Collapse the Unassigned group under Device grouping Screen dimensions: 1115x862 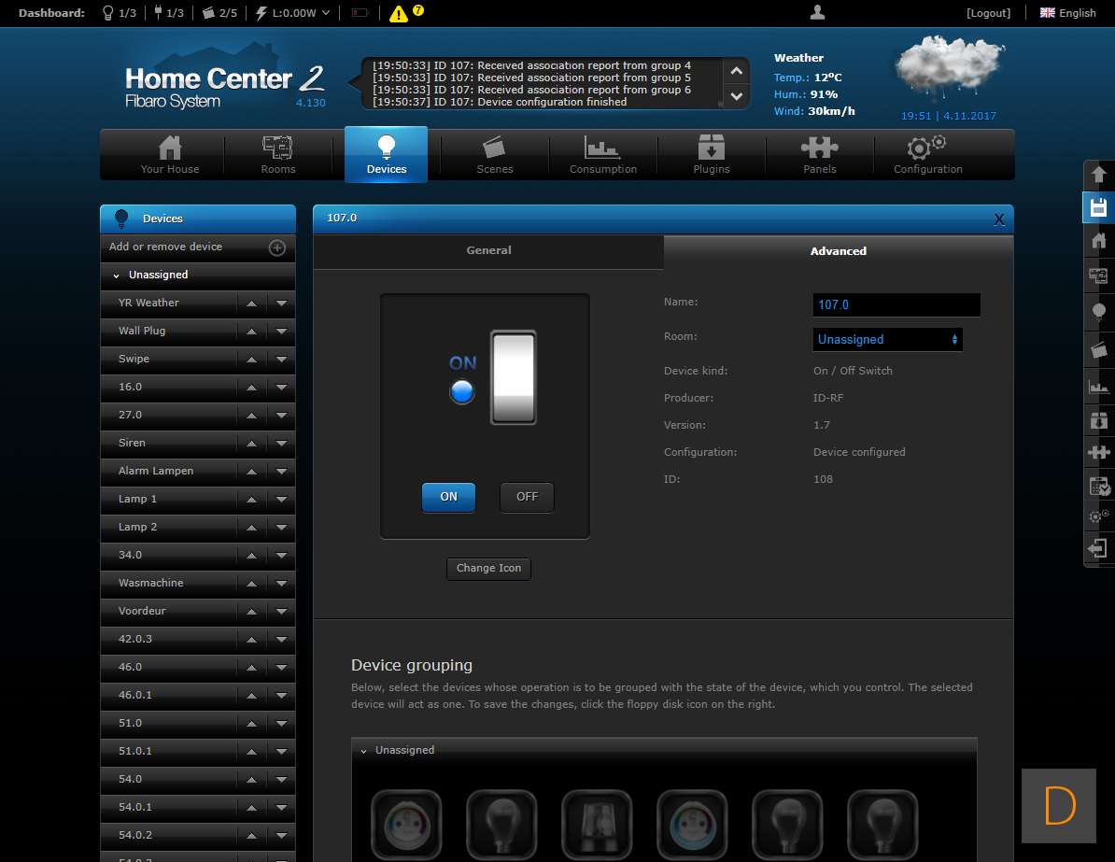[x=363, y=751]
